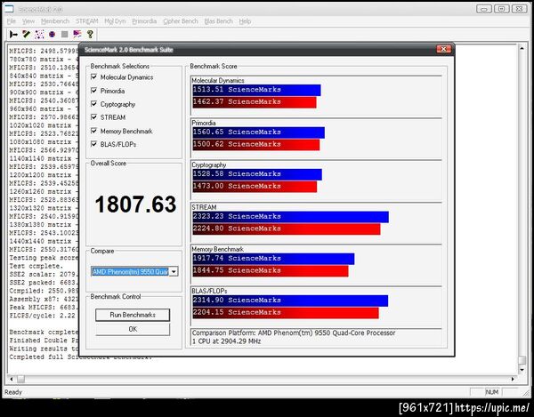Click the blue BLAS/FLOPs 2314.90 score bar
The height and width of the screenshot is (417, 534).
point(290,301)
